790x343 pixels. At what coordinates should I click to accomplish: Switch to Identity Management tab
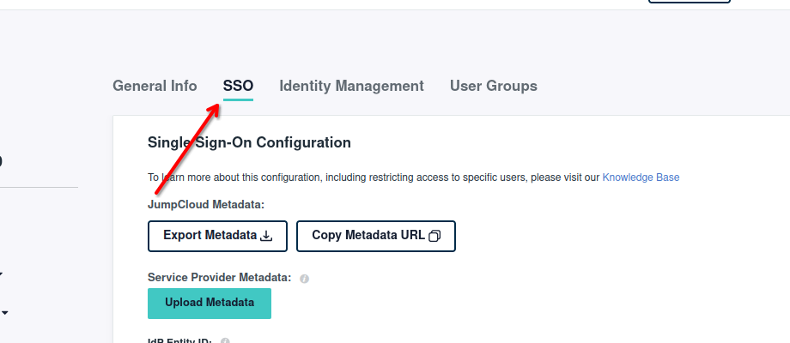point(352,86)
